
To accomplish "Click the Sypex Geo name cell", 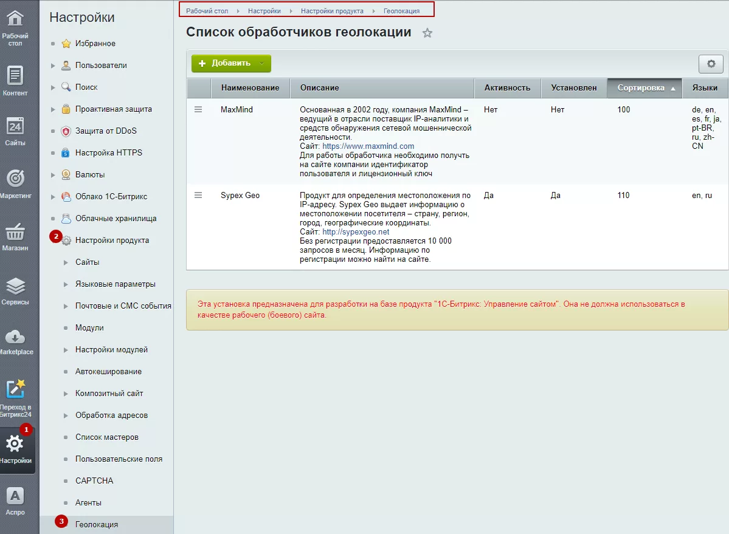I will [x=240, y=196].
